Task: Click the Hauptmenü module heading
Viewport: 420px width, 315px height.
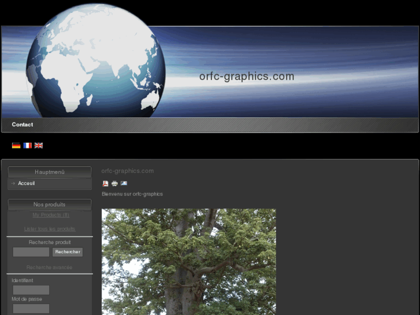Action: (x=50, y=172)
